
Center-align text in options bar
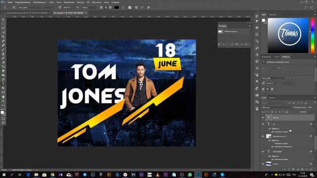(x=106, y=7)
